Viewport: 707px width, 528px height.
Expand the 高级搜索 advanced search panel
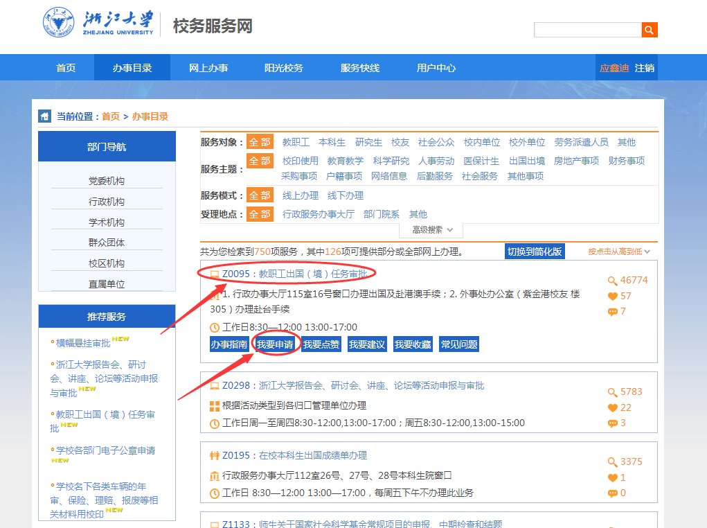pyautogui.click(x=433, y=230)
